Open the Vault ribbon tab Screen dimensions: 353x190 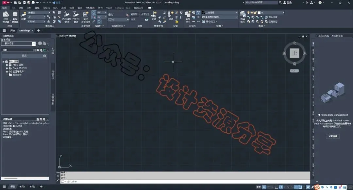109,8
